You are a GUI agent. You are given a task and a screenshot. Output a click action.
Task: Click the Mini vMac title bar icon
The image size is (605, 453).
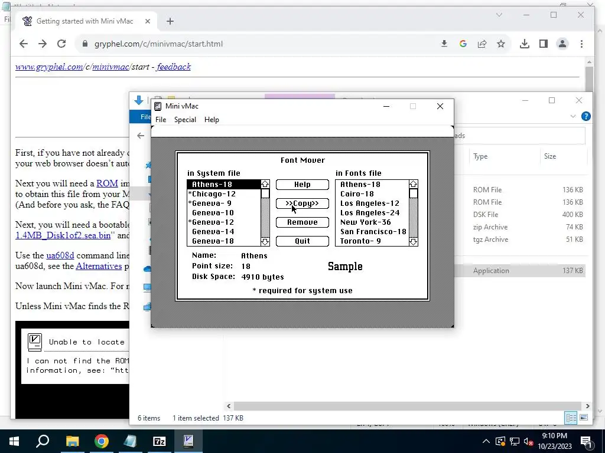pyautogui.click(x=158, y=106)
